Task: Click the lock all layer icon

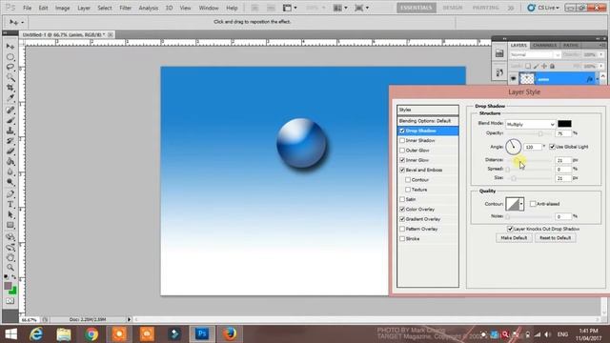Action: click(x=552, y=66)
